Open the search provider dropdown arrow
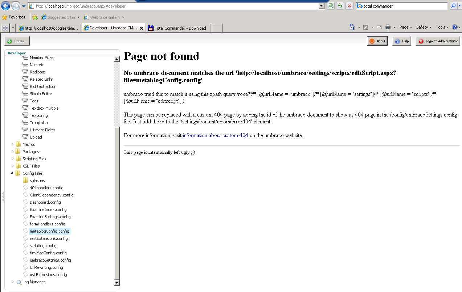462x292 pixels. point(459,6)
